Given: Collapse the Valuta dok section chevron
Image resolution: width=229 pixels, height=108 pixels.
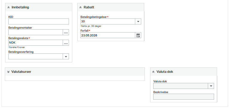Looking at the screenshot, I should tap(153, 72).
